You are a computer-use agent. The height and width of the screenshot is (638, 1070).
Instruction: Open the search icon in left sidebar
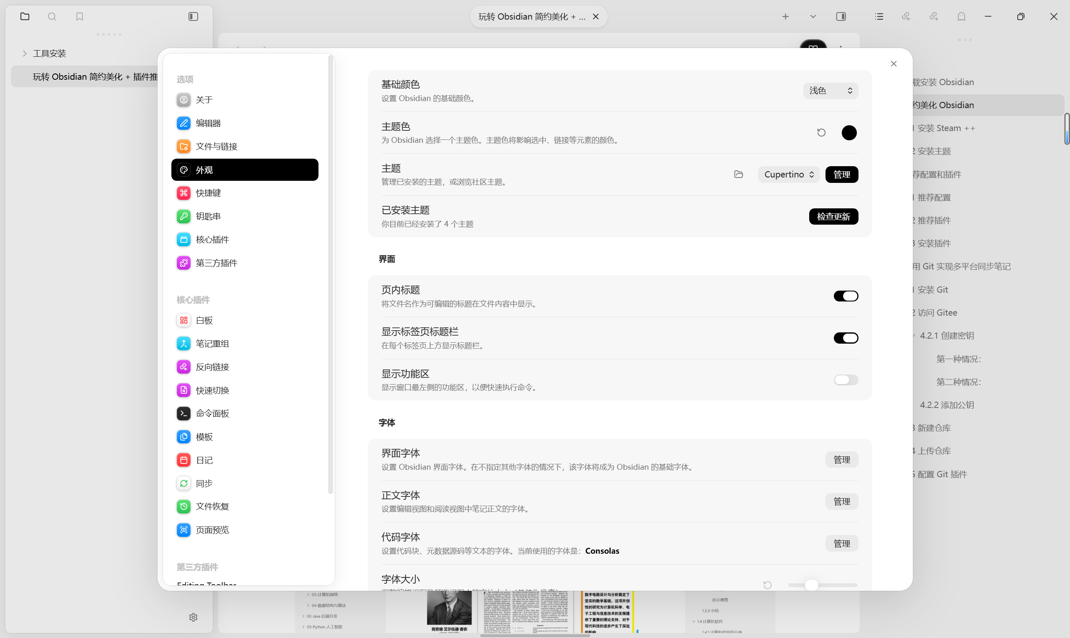coord(52,16)
